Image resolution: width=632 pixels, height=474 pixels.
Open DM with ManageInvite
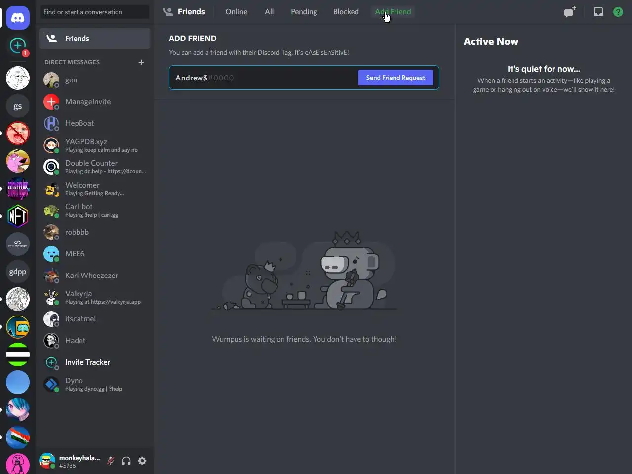pos(95,102)
